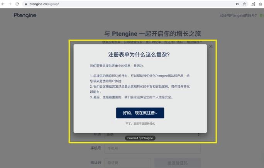The width and height of the screenshot is (264, 168).
Task: Open the saved passwords key icon
Action: (x=237, y=4)
